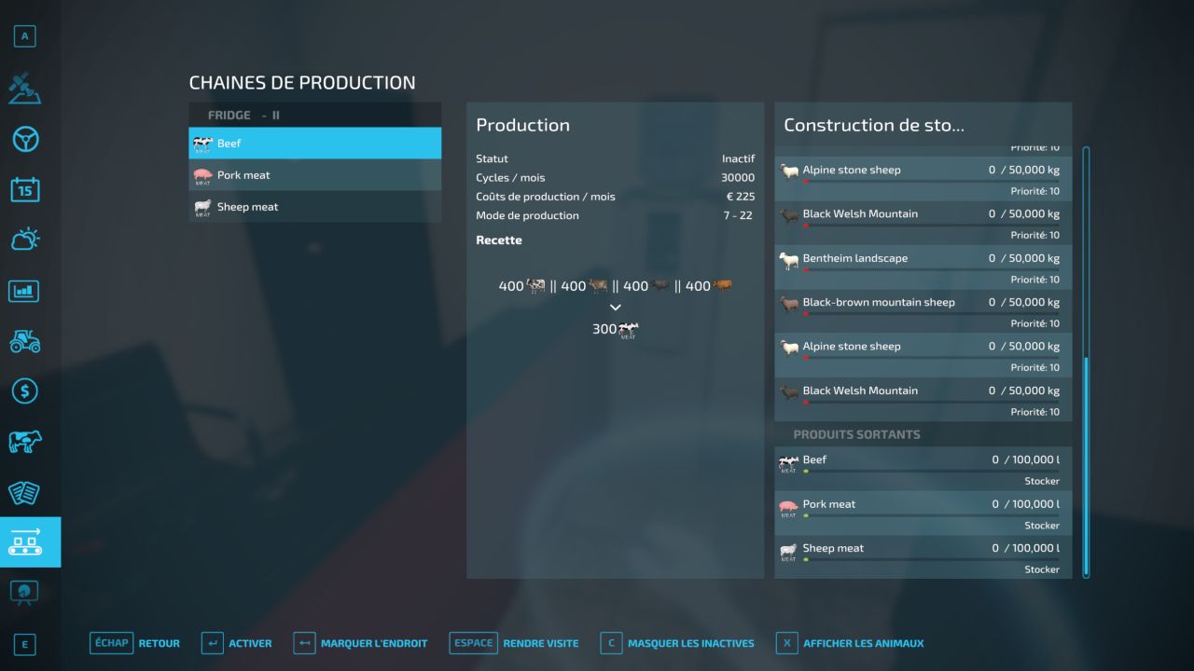The width and height of the screenshot is (1194, 671).
Task: Go back with the RETOUR button
Action: click(x=160, y=643)
